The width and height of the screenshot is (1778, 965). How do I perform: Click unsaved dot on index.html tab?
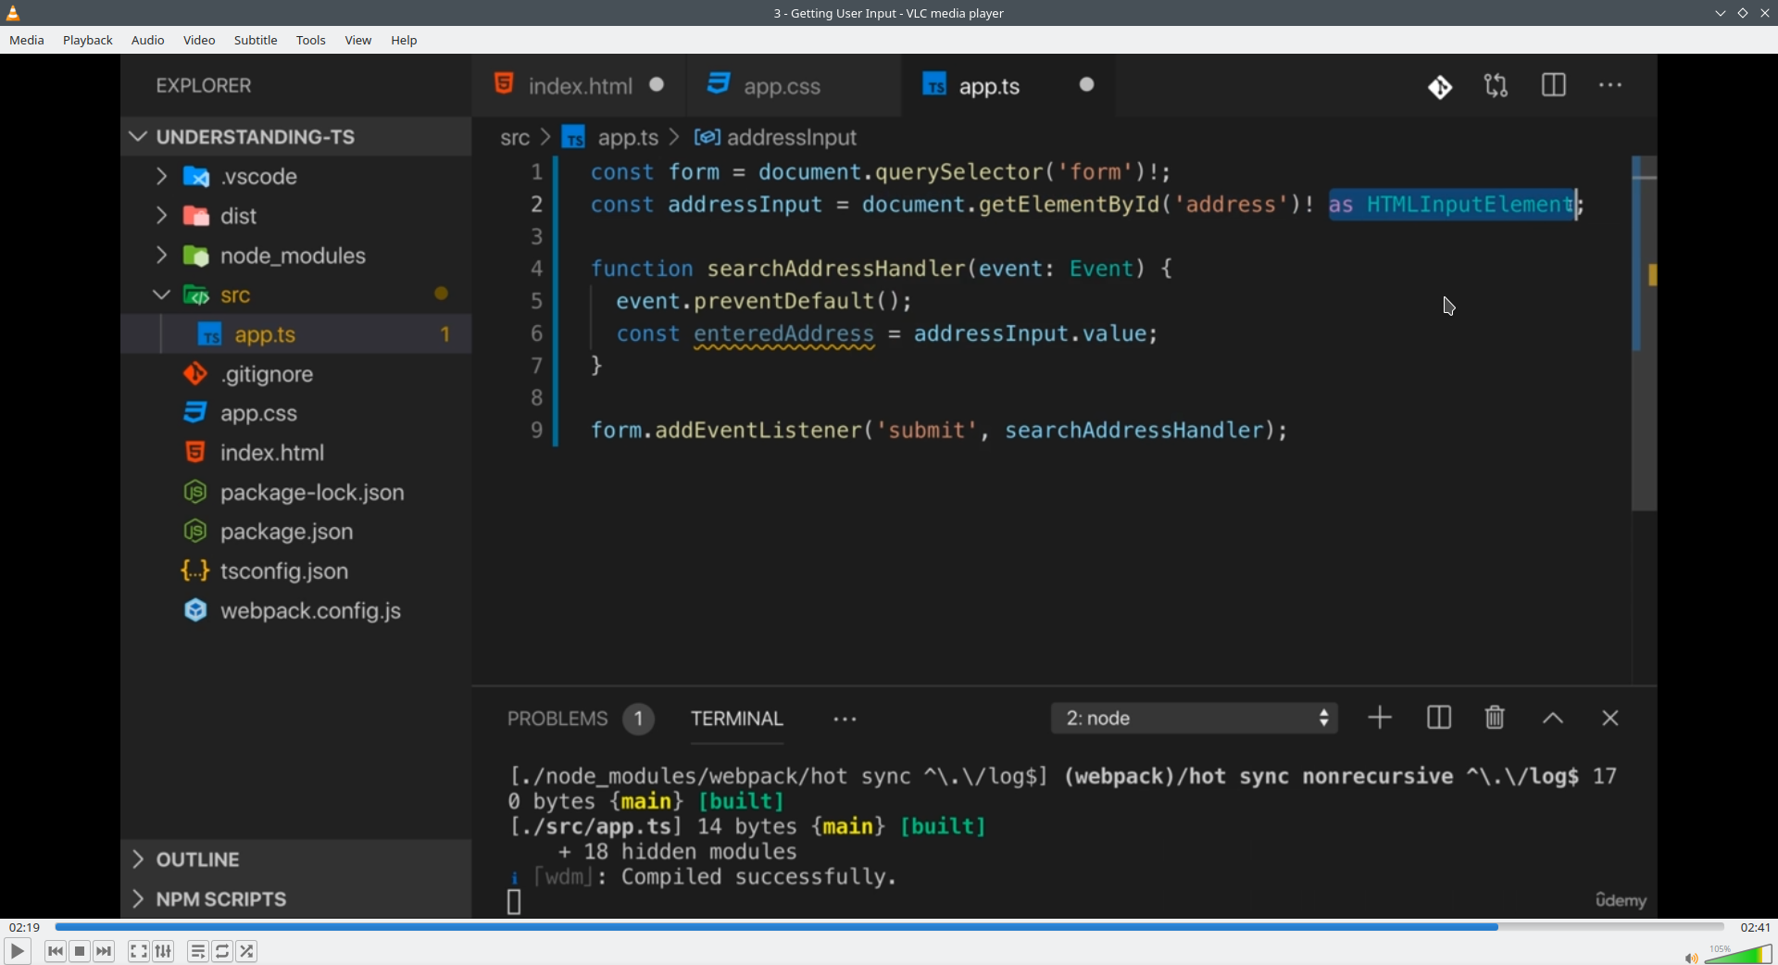pyautogui.click(x=657, y=84)
